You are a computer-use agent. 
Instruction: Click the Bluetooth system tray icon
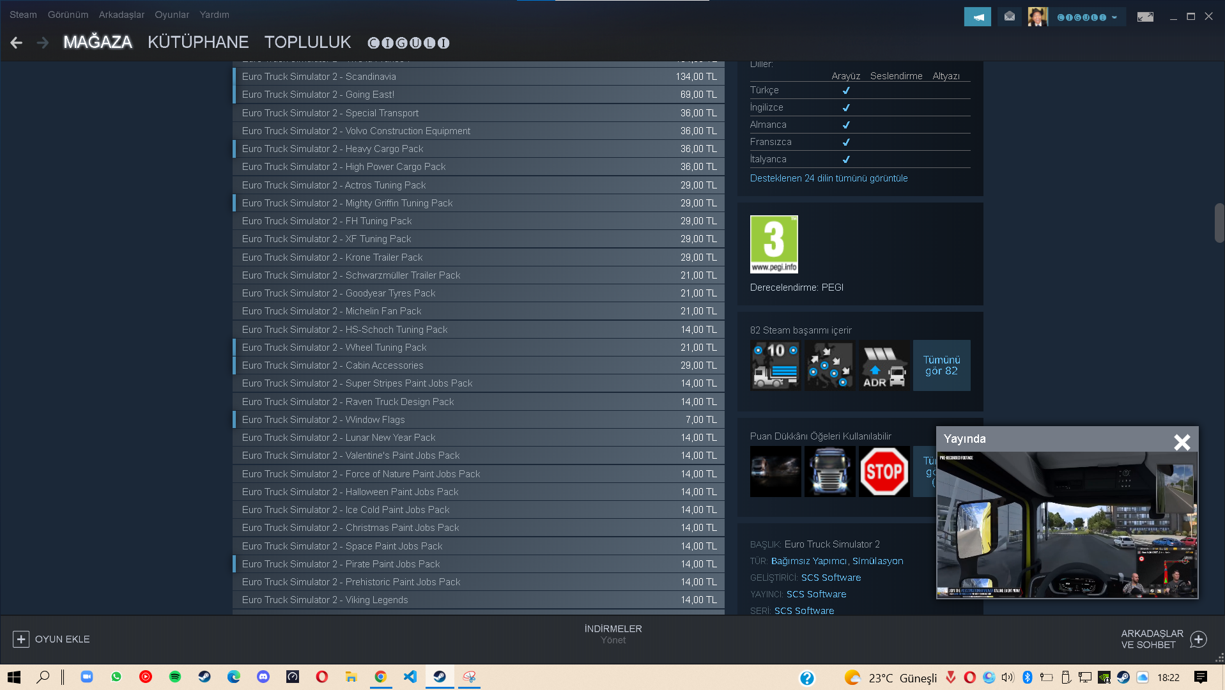[1028, 677]
